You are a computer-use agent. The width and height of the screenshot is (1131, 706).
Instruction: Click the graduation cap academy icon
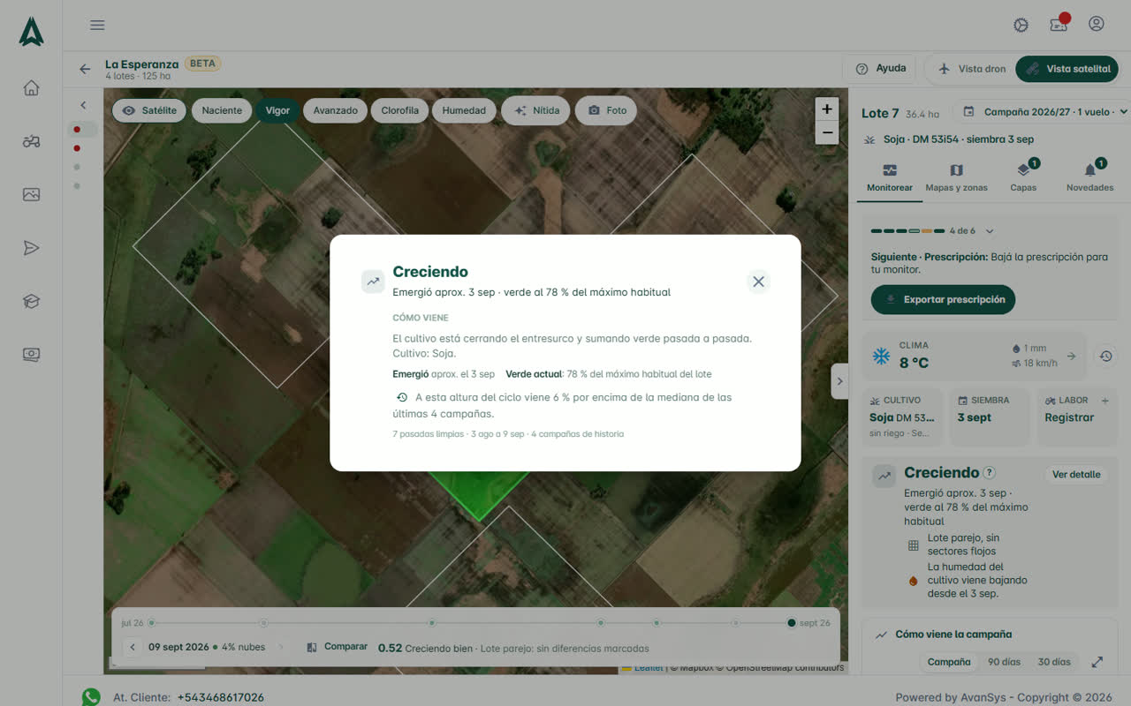coord(31,302)
